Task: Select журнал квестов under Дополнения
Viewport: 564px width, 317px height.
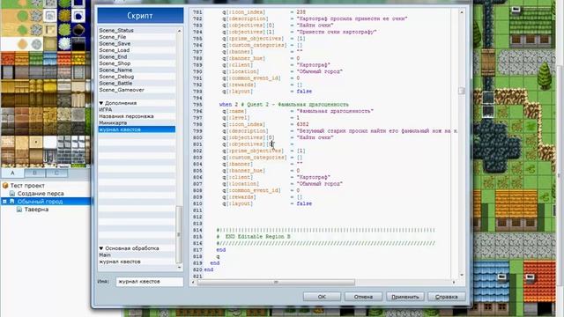Action: coord(137,129)
